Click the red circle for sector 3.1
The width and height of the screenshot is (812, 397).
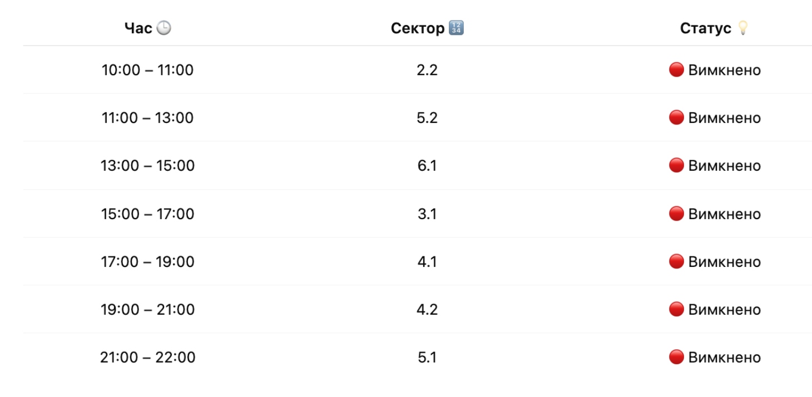[x=676, y=214]
